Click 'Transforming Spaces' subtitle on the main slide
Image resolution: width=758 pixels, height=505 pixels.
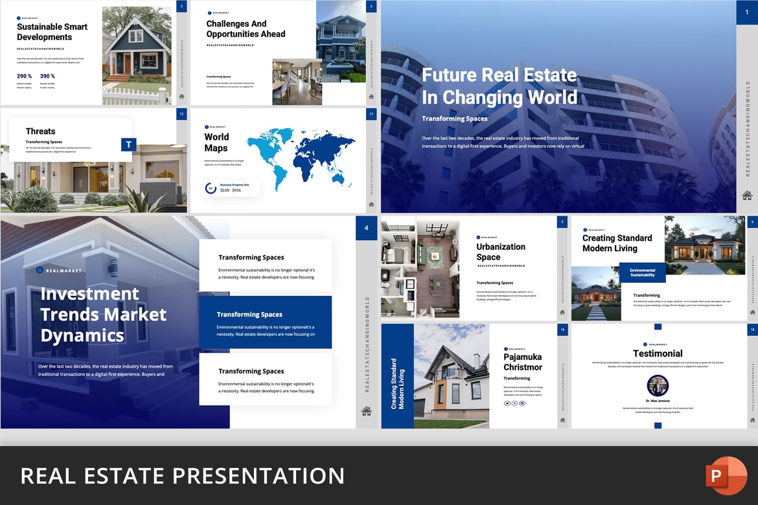[x=454, y=118]
